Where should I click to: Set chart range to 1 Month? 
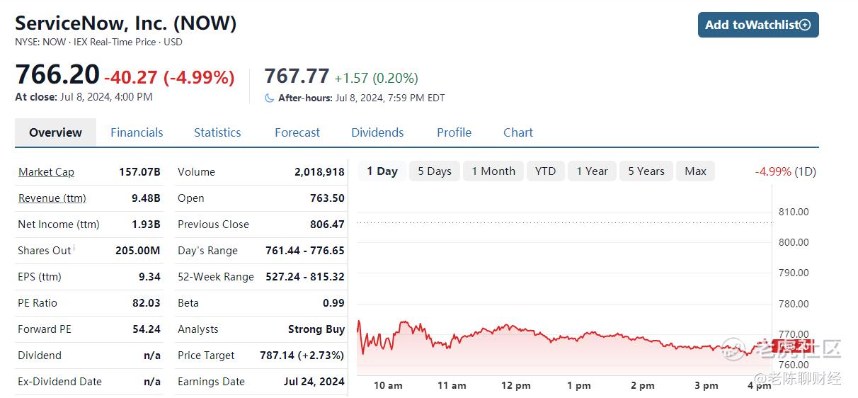pos(493,171)
